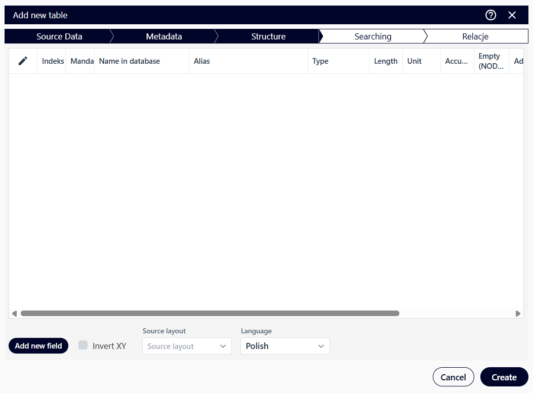The height and width of the screenshot is (393, 533).
Task: Switch to the Structure tab
Action: point(268,36)
